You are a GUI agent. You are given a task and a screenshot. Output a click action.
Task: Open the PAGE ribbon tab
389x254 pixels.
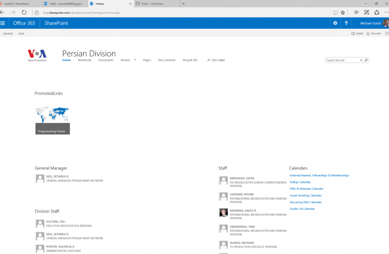(22, 34)
